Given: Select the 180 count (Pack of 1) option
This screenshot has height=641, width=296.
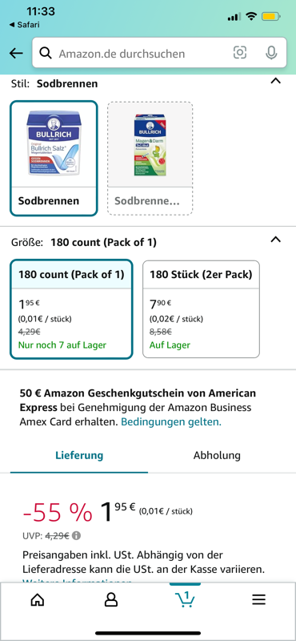Looking at the screenshot, I should click(71, 309).
